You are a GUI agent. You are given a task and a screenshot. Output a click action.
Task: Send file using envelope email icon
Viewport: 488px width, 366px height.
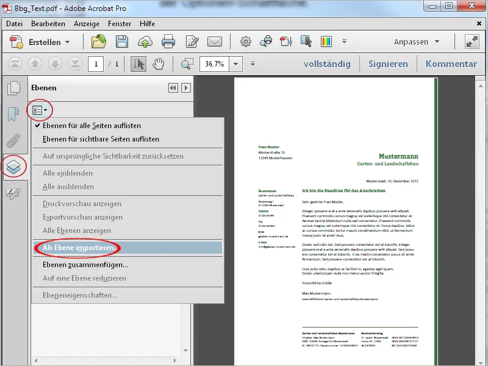click(x=215, y=41)
